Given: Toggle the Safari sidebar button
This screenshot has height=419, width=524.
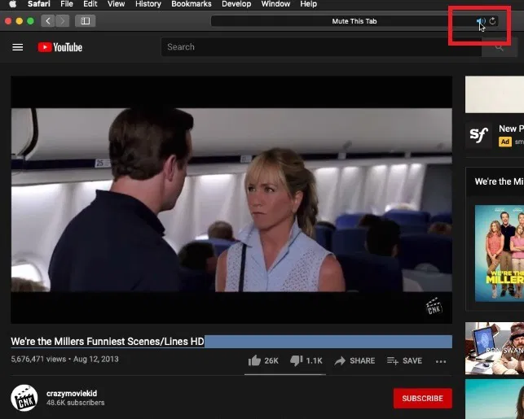Looking at the screenshot, I should coord(85,20).
